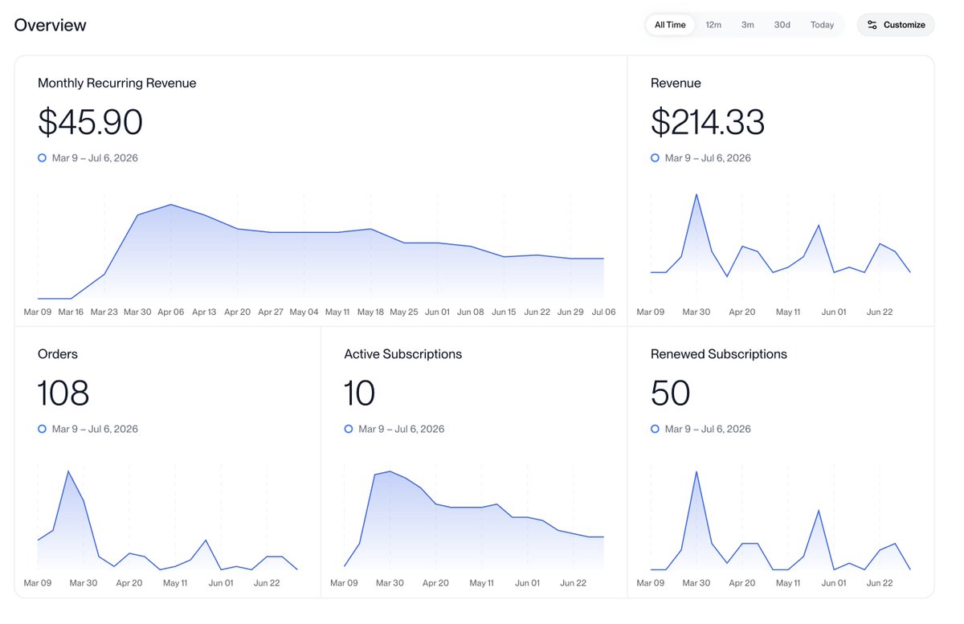The width and height of the screenshot is (964, 624).
Task: Click the 50 renewed subscriptions value
Action: 670,394
